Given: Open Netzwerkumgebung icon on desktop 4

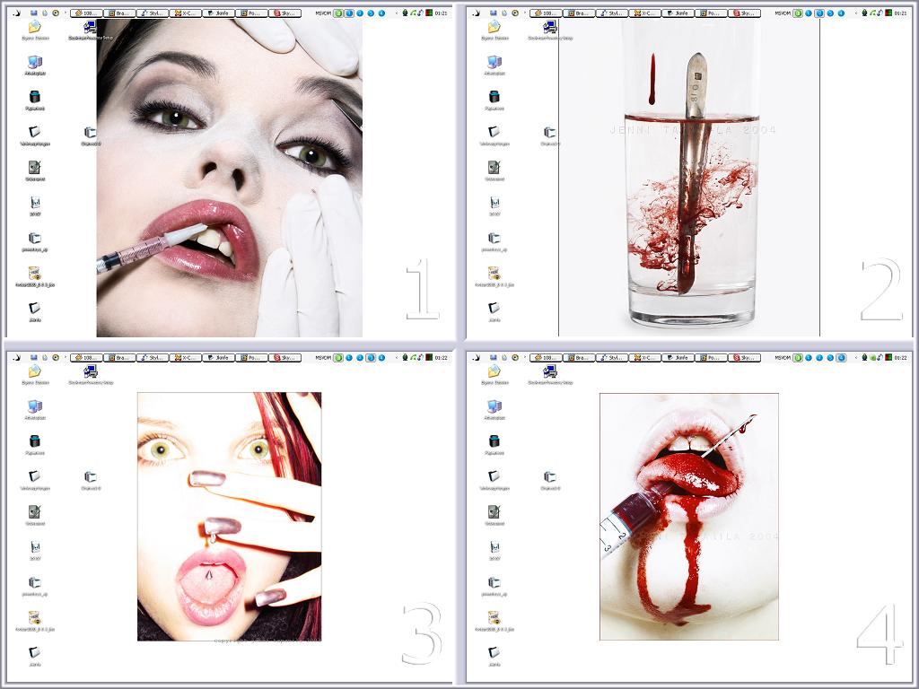Looking at the screenshot, I should 494,476.
